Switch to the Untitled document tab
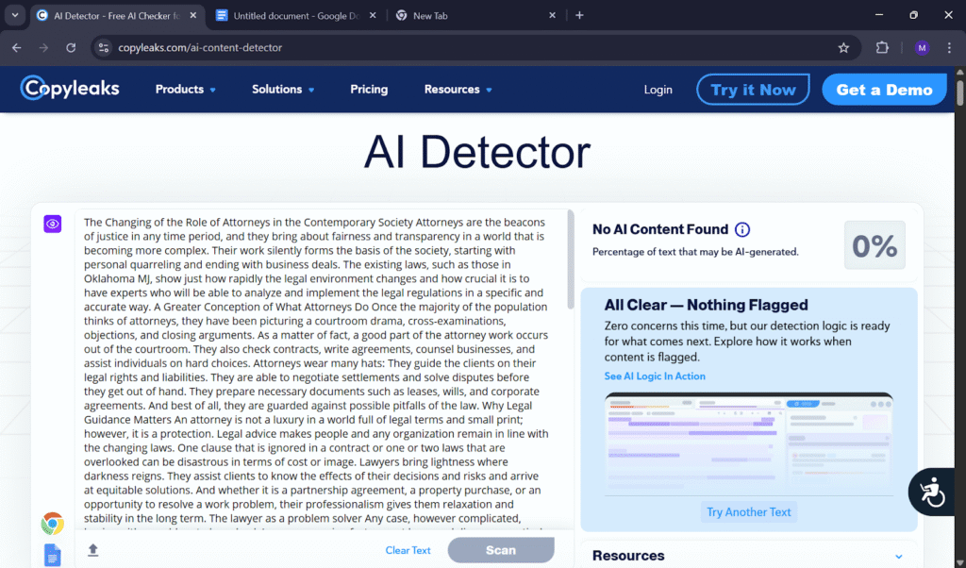The width and height of the screenshot is (966, 568). 290,15
